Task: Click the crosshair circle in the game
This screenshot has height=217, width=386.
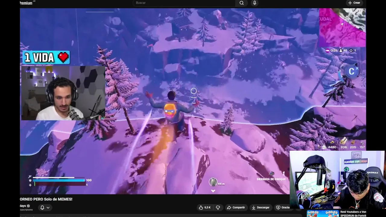Action: [194, 91]
